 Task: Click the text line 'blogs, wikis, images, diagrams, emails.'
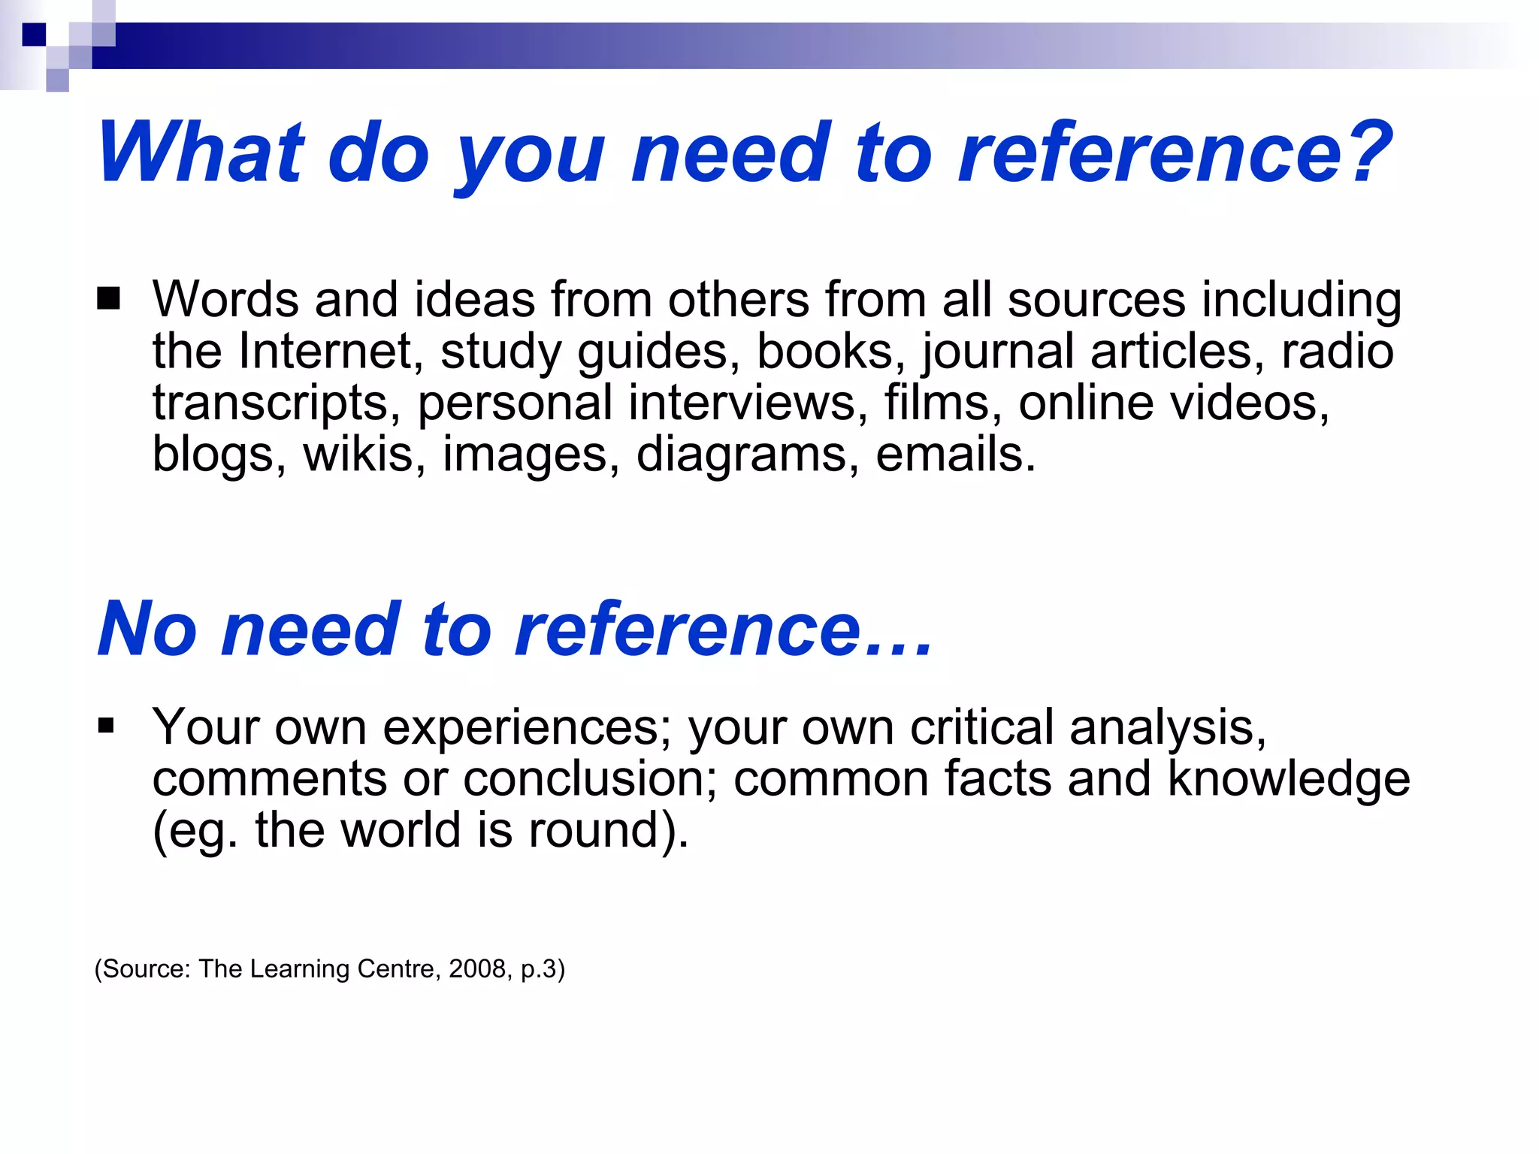[x=594, y=455]
